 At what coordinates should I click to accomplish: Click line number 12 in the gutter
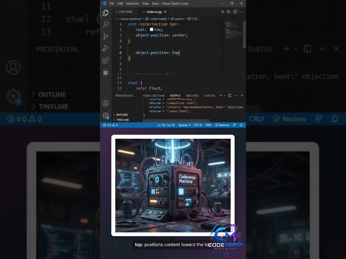pos(119,83)
